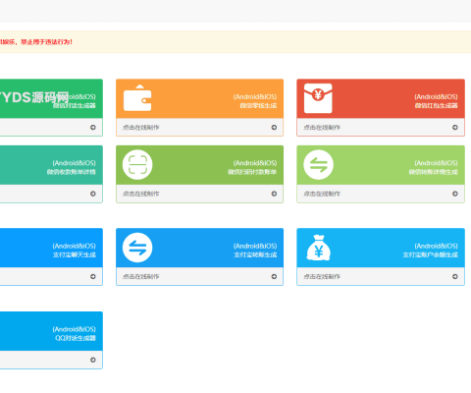Select the 微信转账详情生成 title text
Screen dimensions: 471x393
434,172
